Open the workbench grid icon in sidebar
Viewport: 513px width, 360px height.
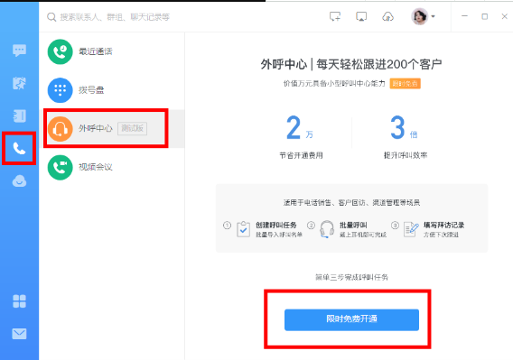click(19, 301)
